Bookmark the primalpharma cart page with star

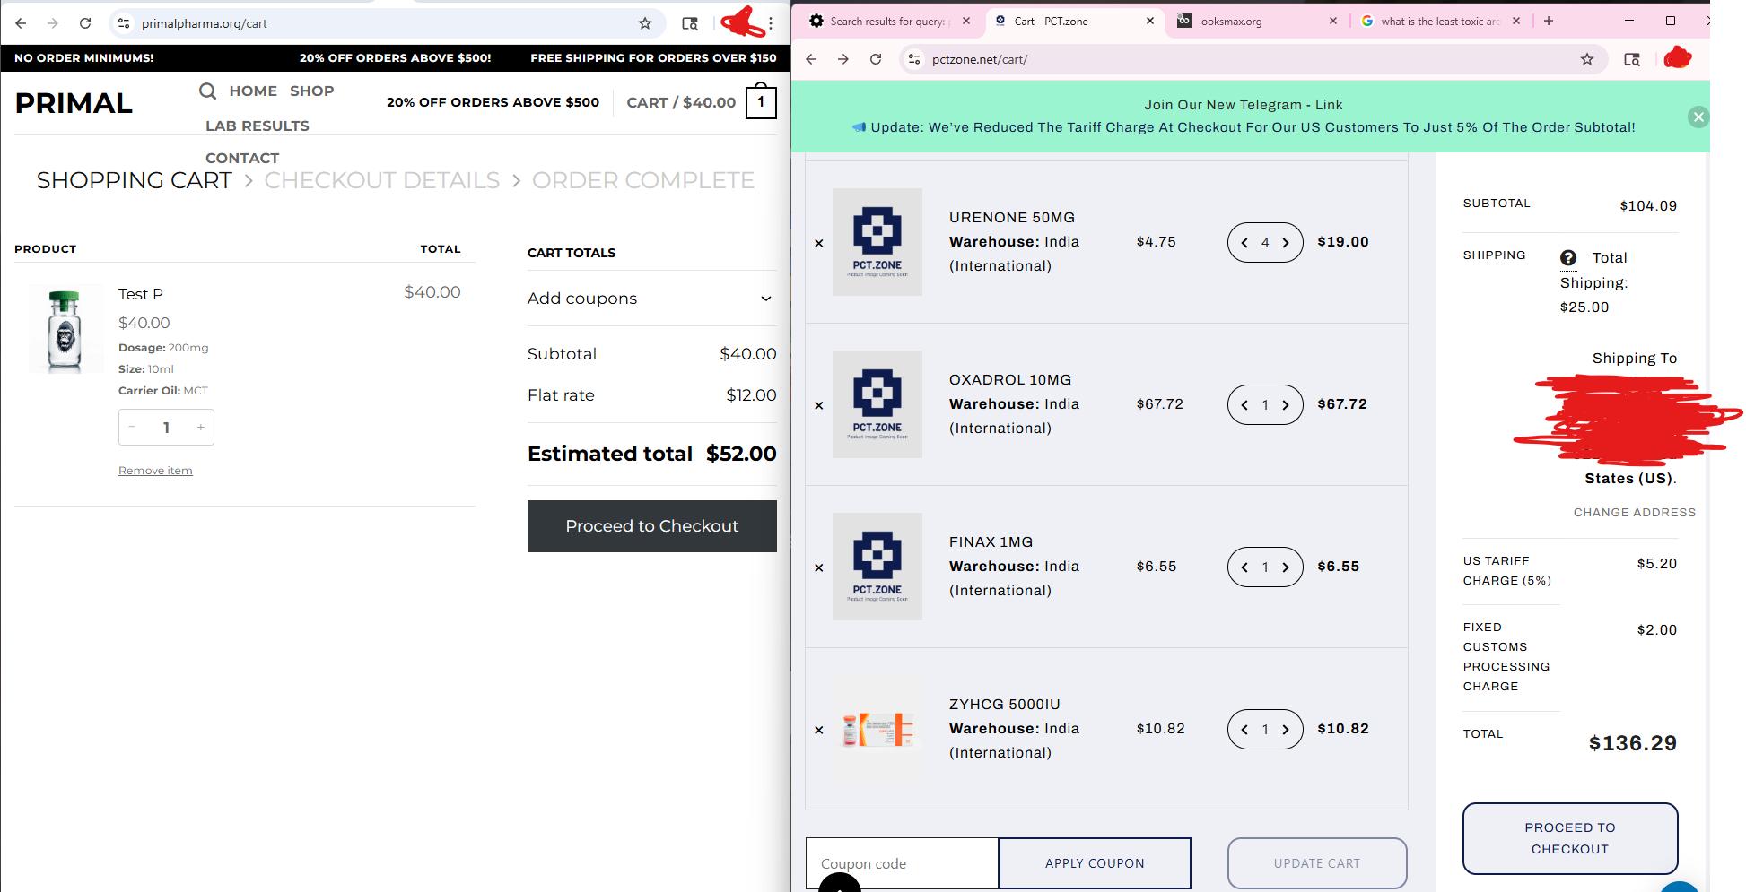[x=645, y=23]
